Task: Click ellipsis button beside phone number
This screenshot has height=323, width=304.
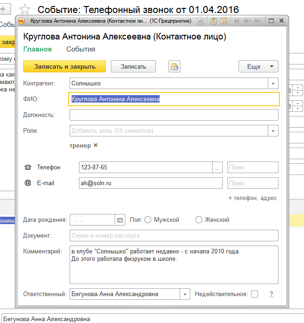Action: point(218,168)
